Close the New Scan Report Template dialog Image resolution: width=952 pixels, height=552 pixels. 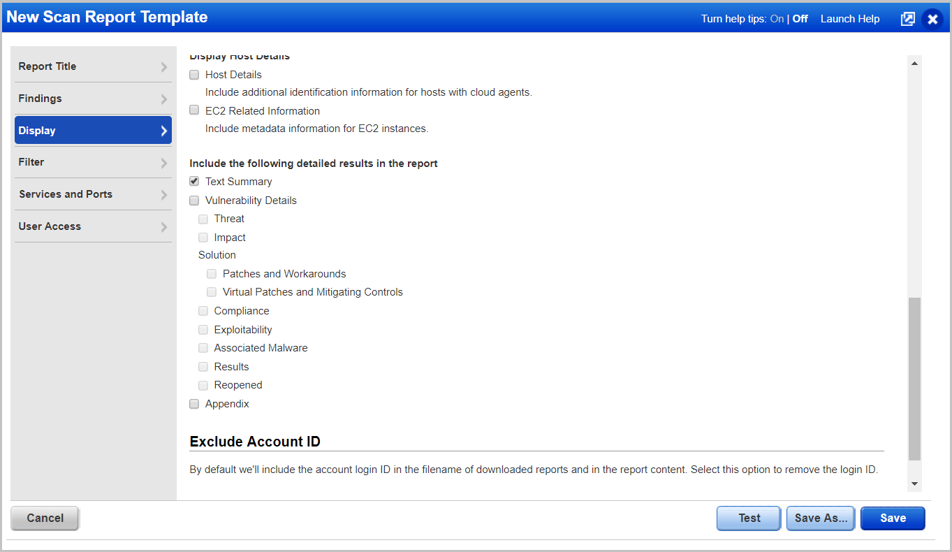[932, 19]
